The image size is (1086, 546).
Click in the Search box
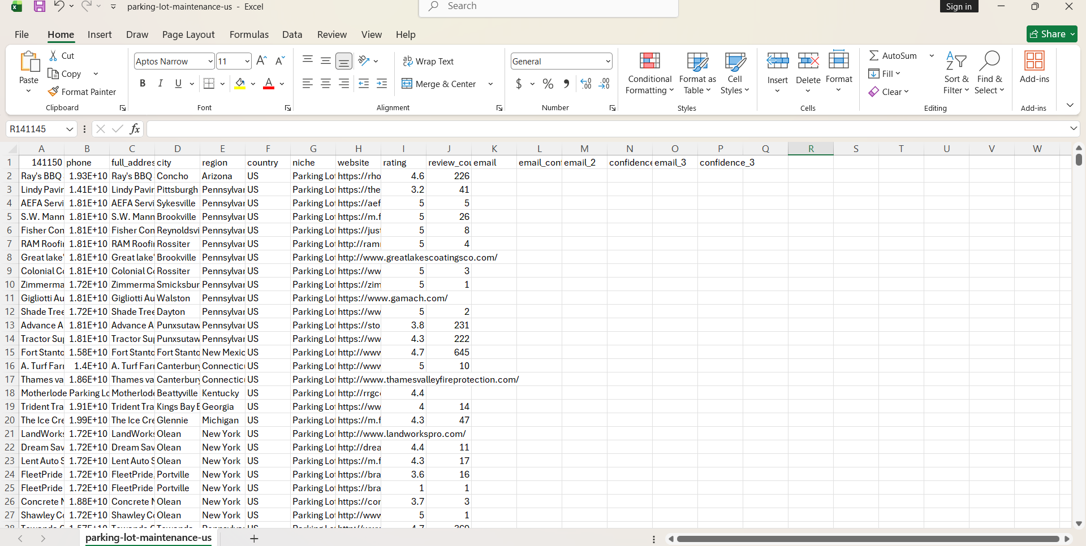[549, 7]
